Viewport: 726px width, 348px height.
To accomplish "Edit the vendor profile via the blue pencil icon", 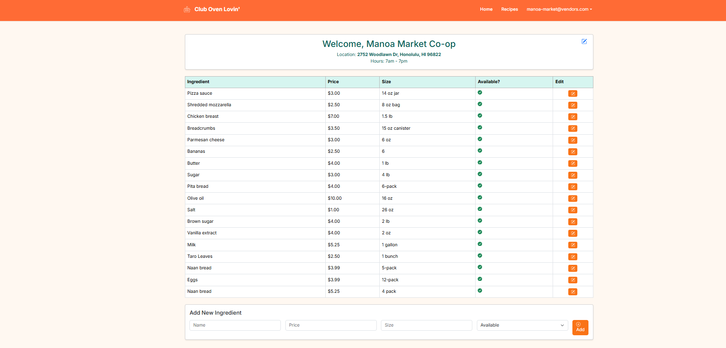I will tap(584, 42).
